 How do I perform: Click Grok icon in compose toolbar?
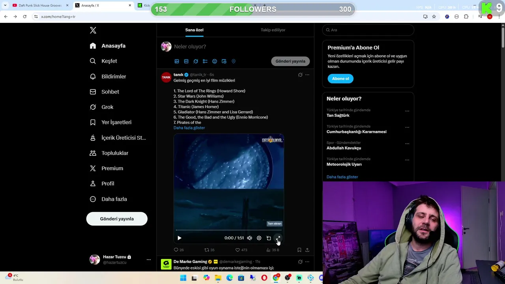click(x=196, y=62)
